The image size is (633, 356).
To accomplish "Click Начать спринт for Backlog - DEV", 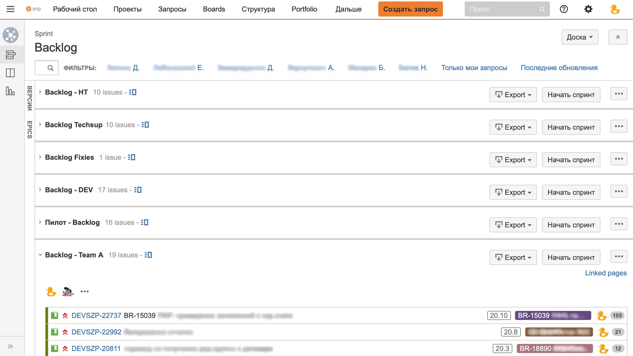I will [571, 192].
